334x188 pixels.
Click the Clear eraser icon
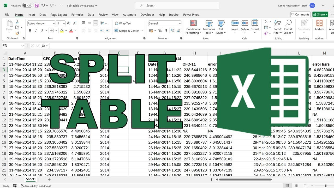pos(266,33)
